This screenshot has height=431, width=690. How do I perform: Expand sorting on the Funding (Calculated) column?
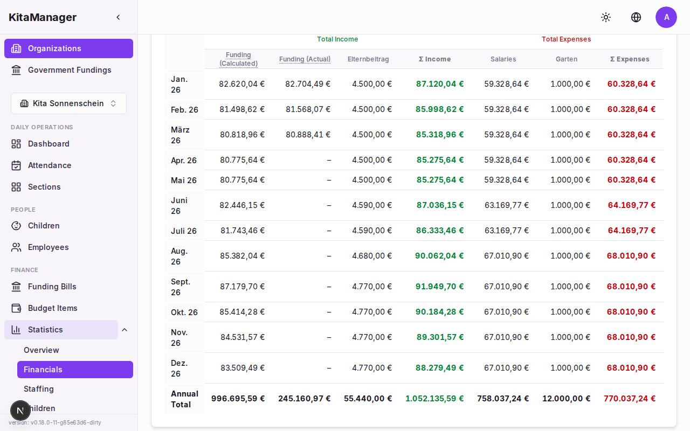pos(239,59)
